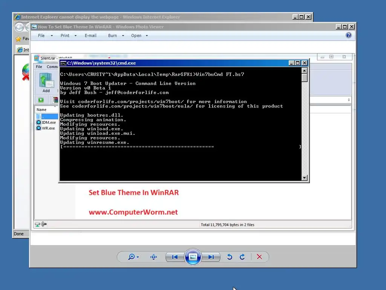The height and width of the screenshot is (290, 386).
Task: Click Internet Explorer title bar logo
Action: (x=17, y=17)
